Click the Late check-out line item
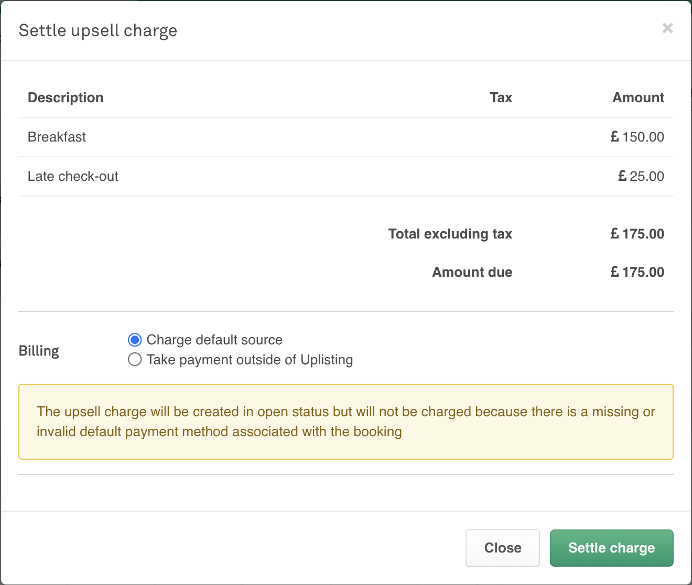Image resolution: width=692 pixels, height=585 pixels. [73, 177]
